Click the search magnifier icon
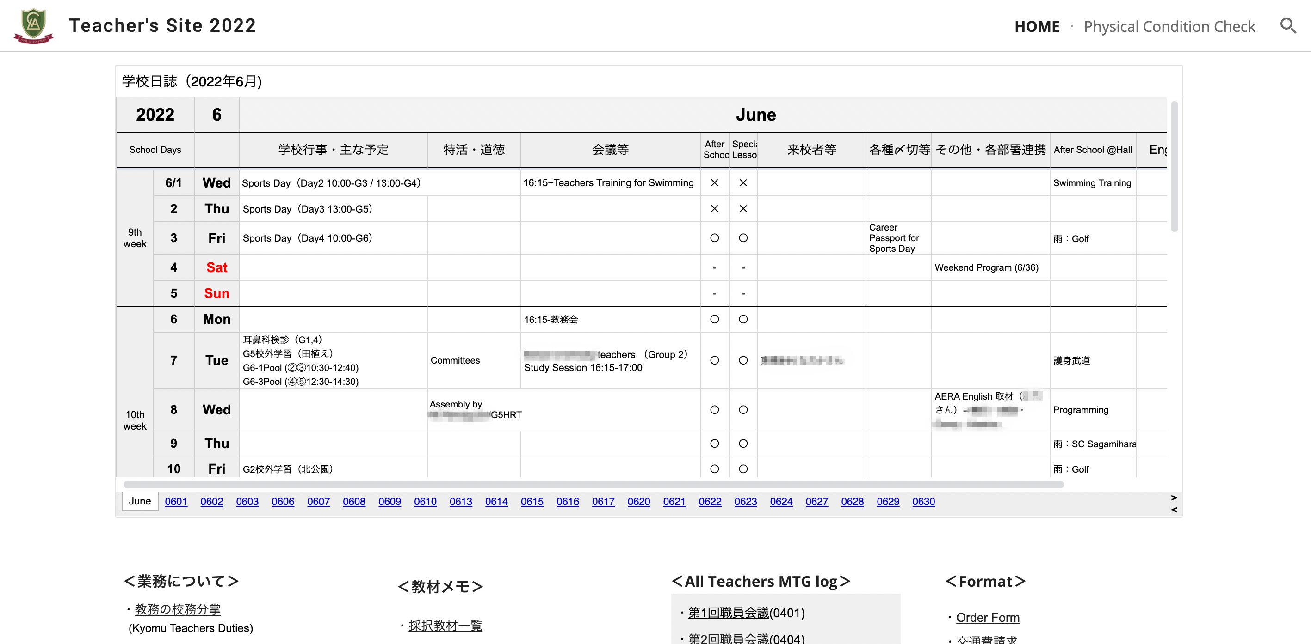Image resolution: width=1311 pixels, height=644 pixels. tap(1287, 25)
